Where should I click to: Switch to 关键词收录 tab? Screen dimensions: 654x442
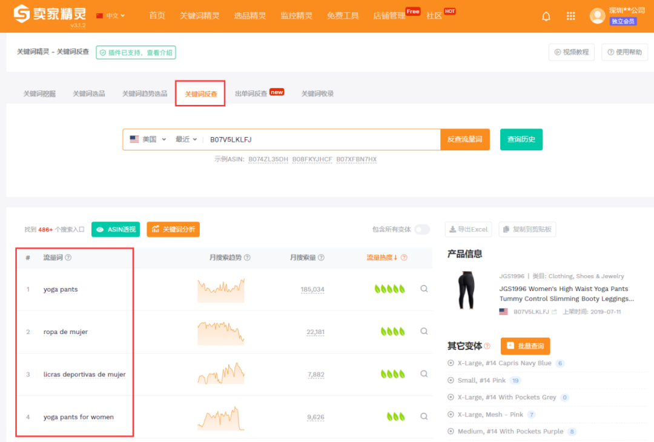(x=317, y=93)
